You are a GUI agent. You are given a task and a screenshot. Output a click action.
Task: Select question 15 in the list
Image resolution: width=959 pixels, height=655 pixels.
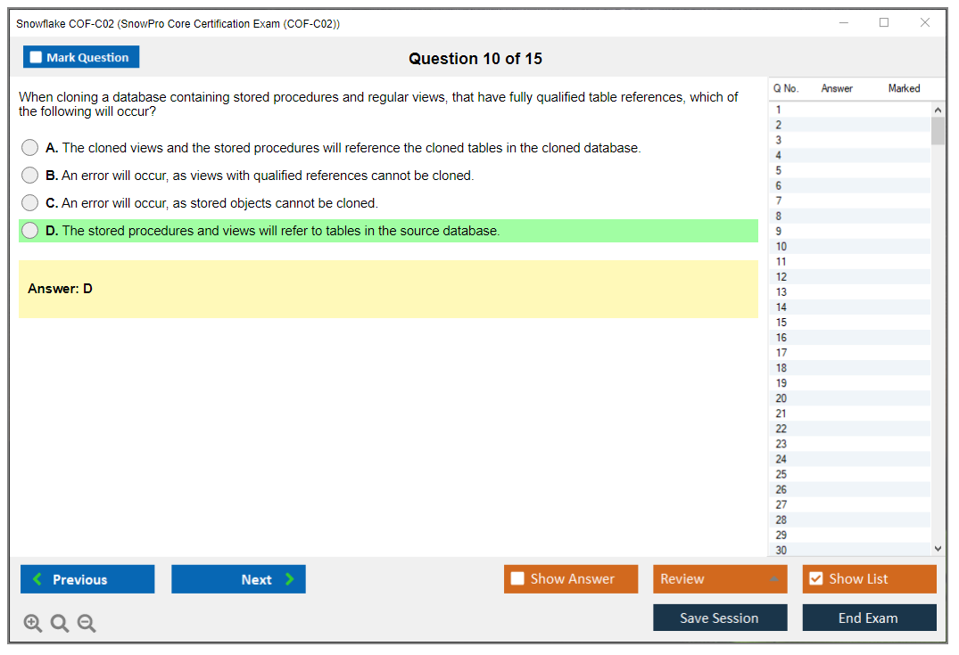(x=781, y=323)
